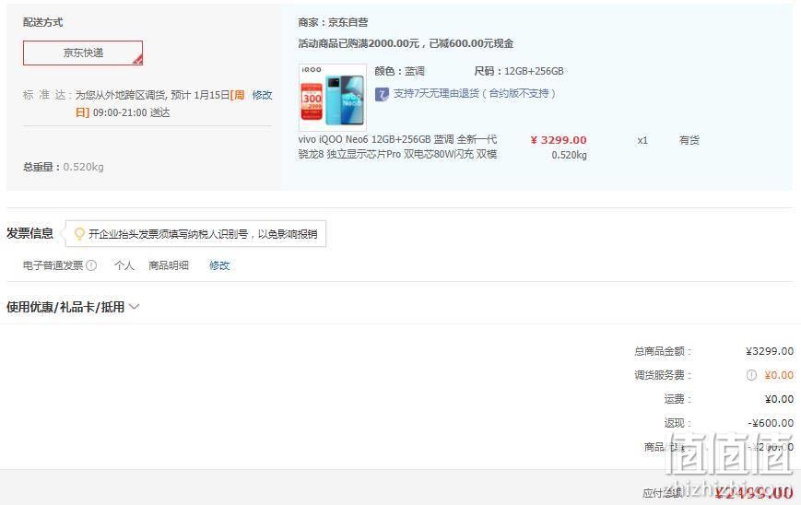This screenshot has height=505, width=801.
Task: Click 修改 link for delivery time
Action: 262,95
